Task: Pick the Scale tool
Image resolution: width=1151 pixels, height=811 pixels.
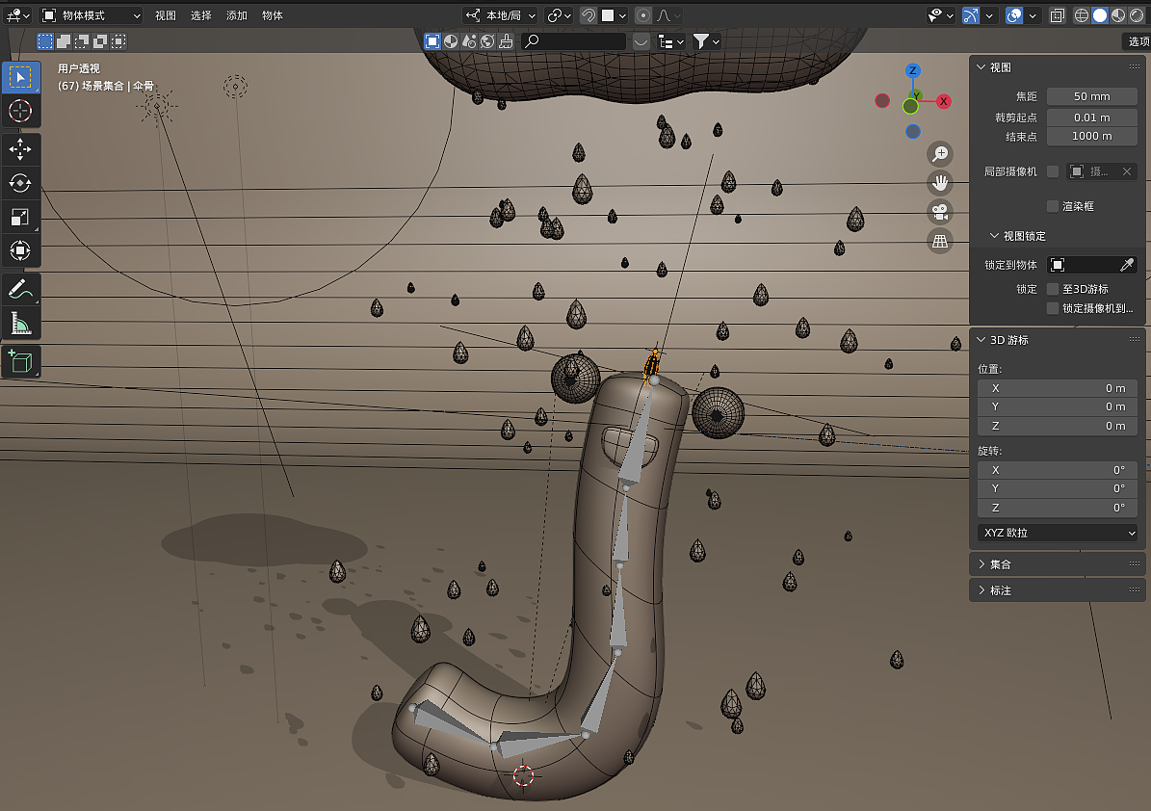Action: (x=20, y=217)
